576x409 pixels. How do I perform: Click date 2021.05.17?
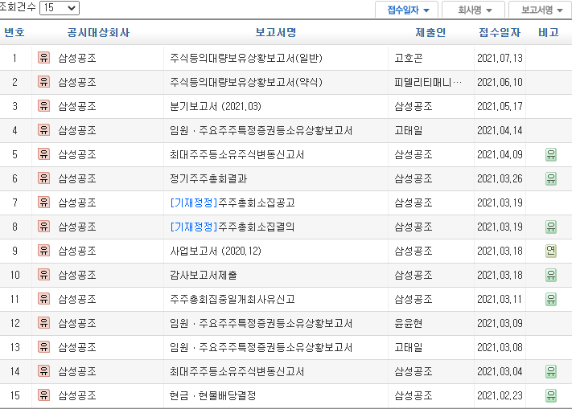[500, 106]
